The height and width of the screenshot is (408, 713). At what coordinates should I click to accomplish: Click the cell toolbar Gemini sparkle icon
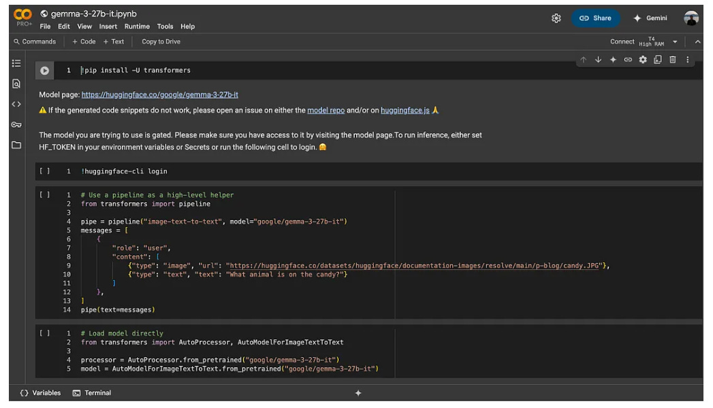[x=613, y=60]
